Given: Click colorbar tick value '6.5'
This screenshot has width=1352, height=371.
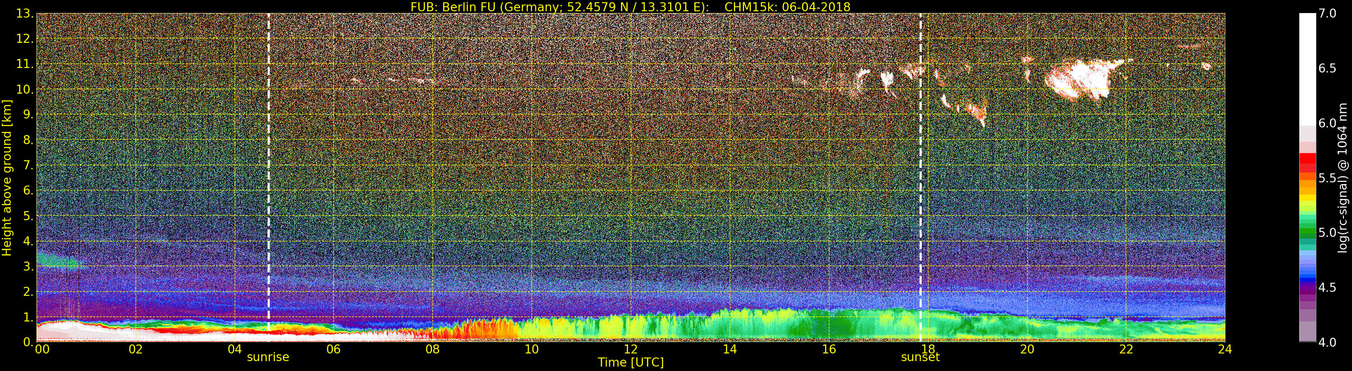Looking at the screenshot, I should coord(1327,68).
